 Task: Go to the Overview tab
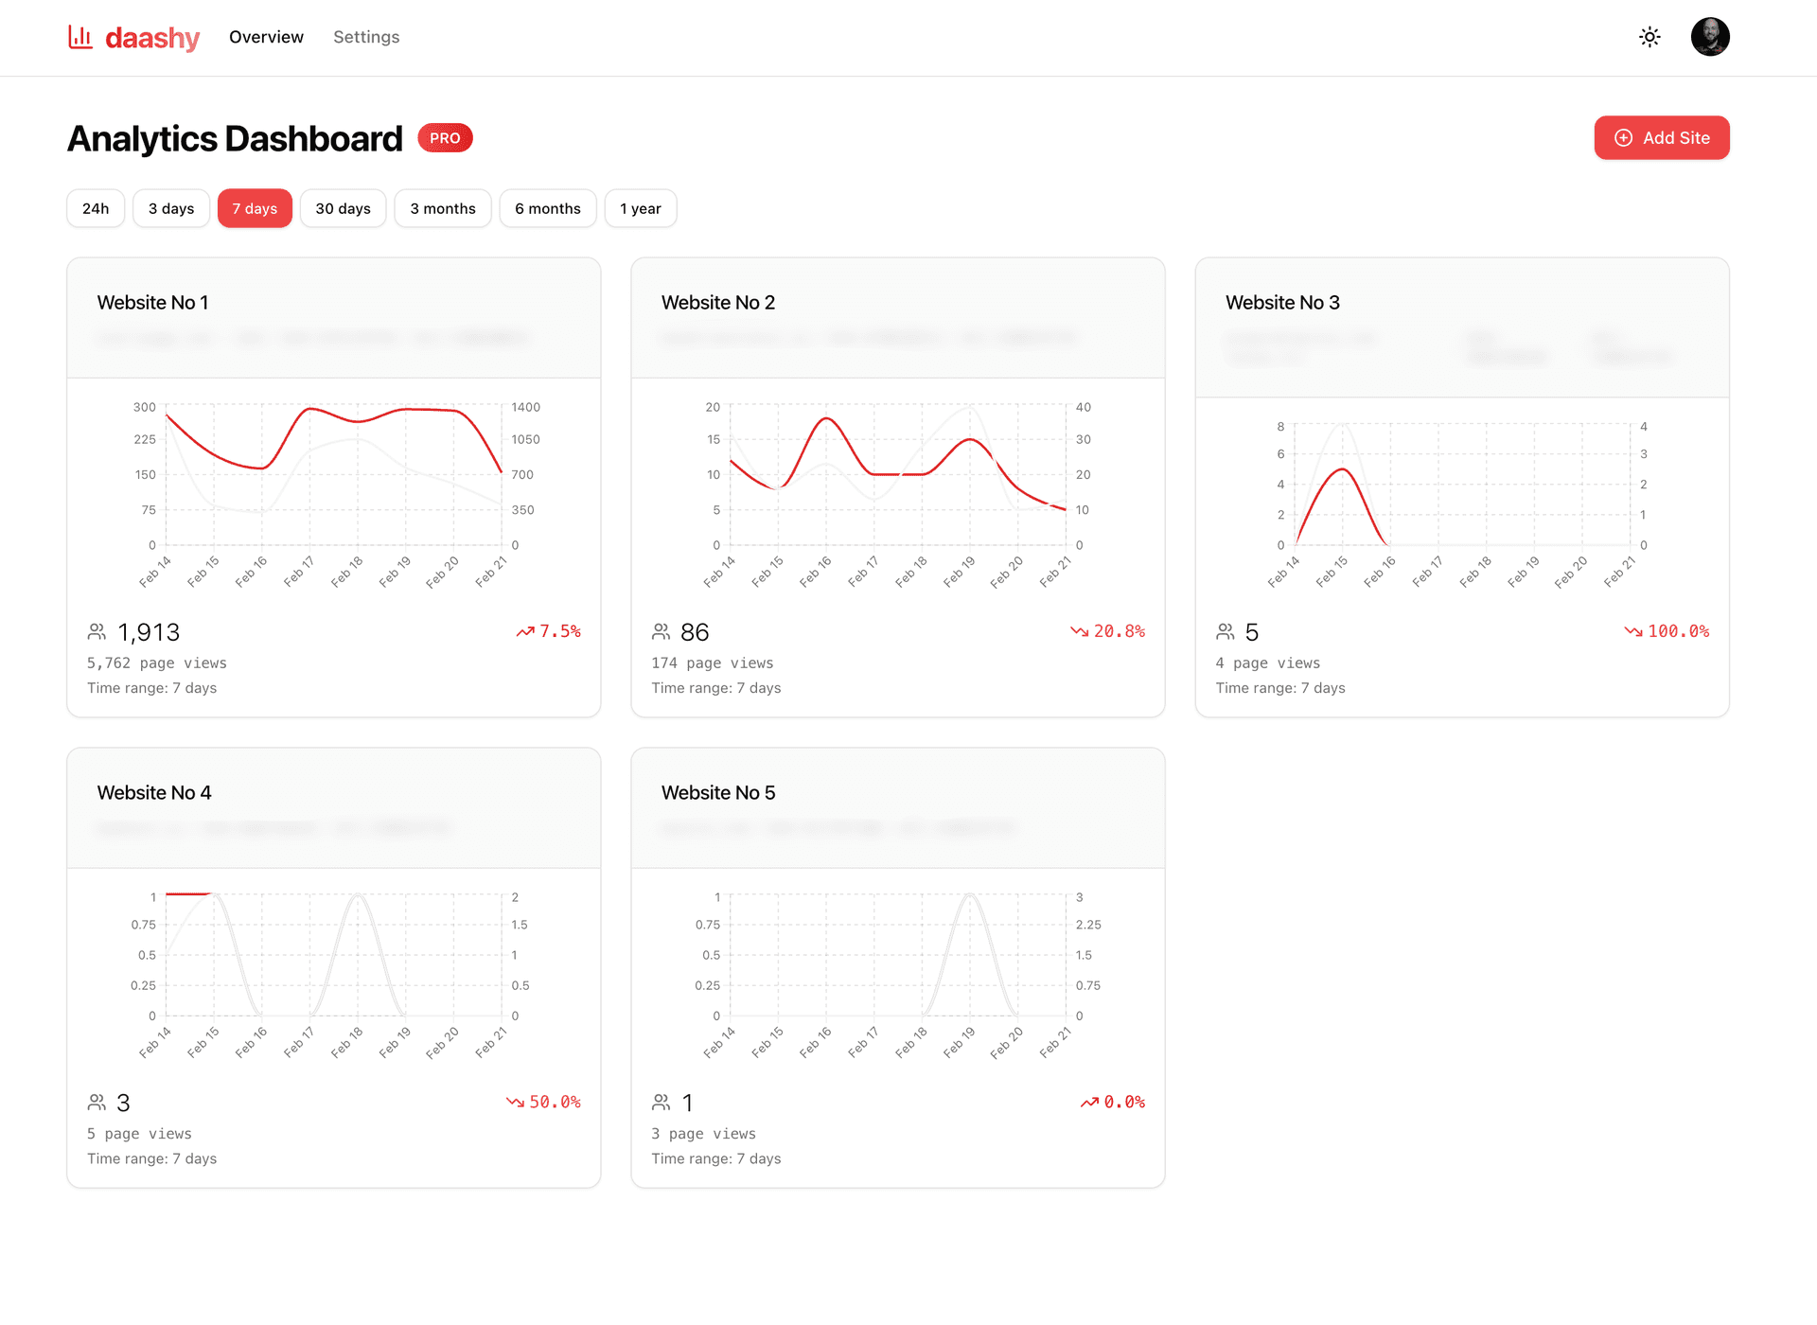(266, 37)
